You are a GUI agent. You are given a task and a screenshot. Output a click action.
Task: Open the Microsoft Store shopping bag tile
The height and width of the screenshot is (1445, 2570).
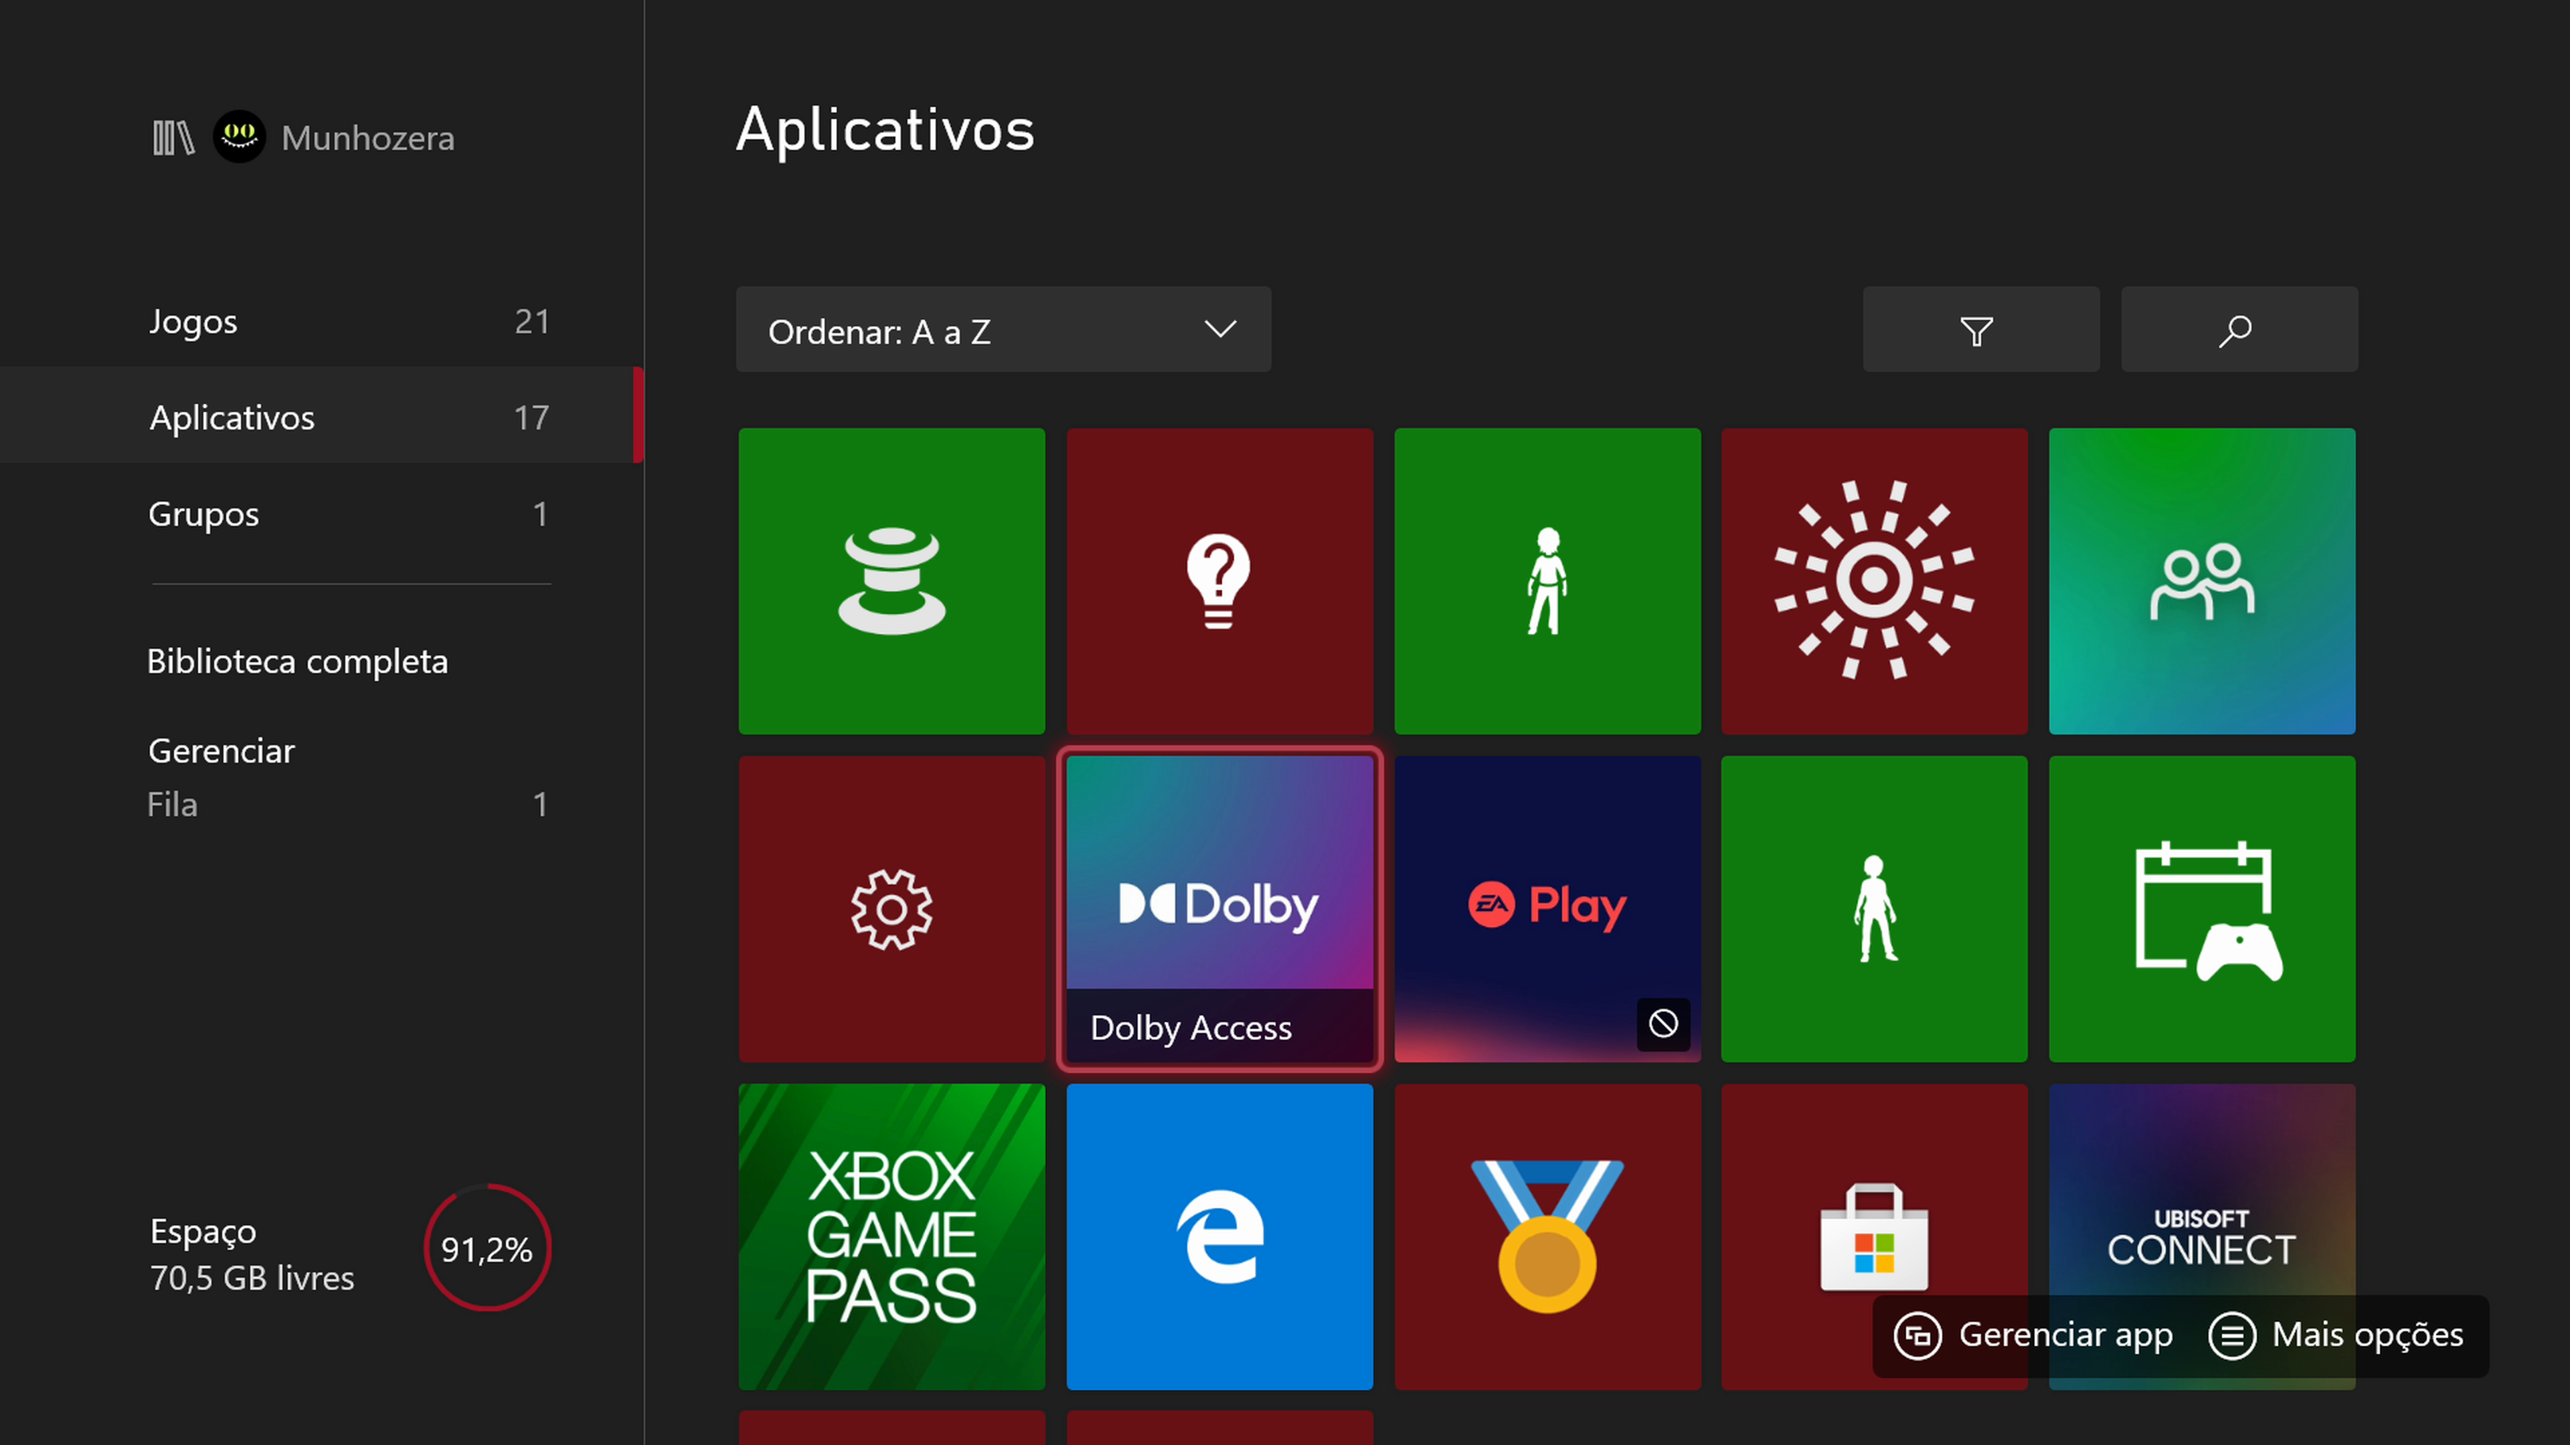1874,1236
